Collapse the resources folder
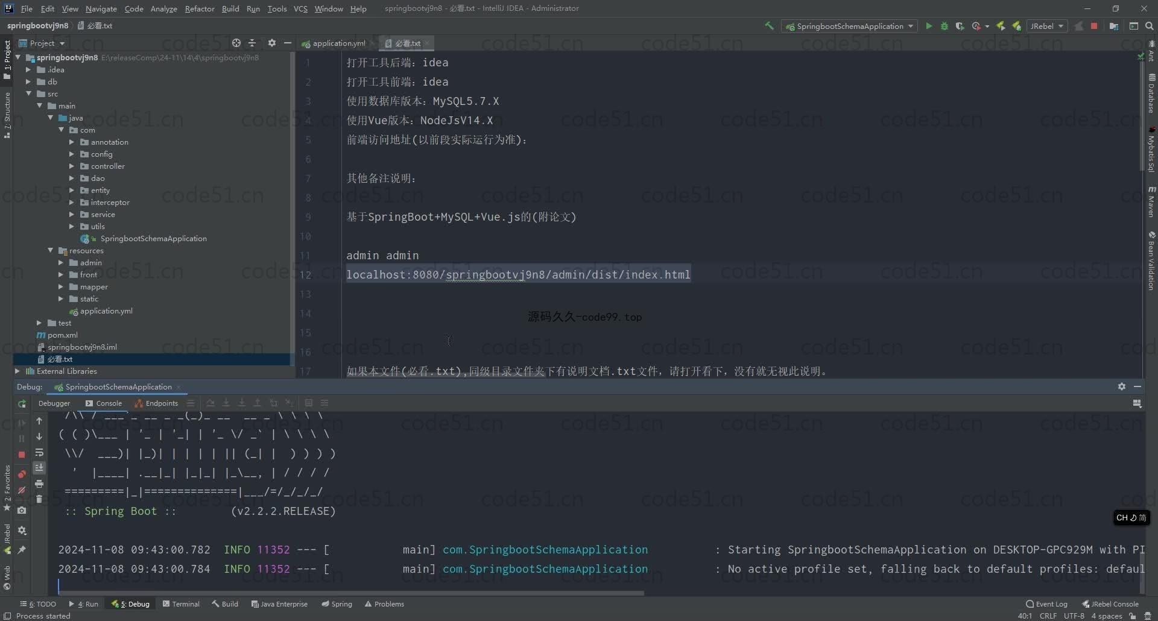Image resolution: width=1158 pixels, height=621 pixels. pyautogui.click(x=51, y=251)
